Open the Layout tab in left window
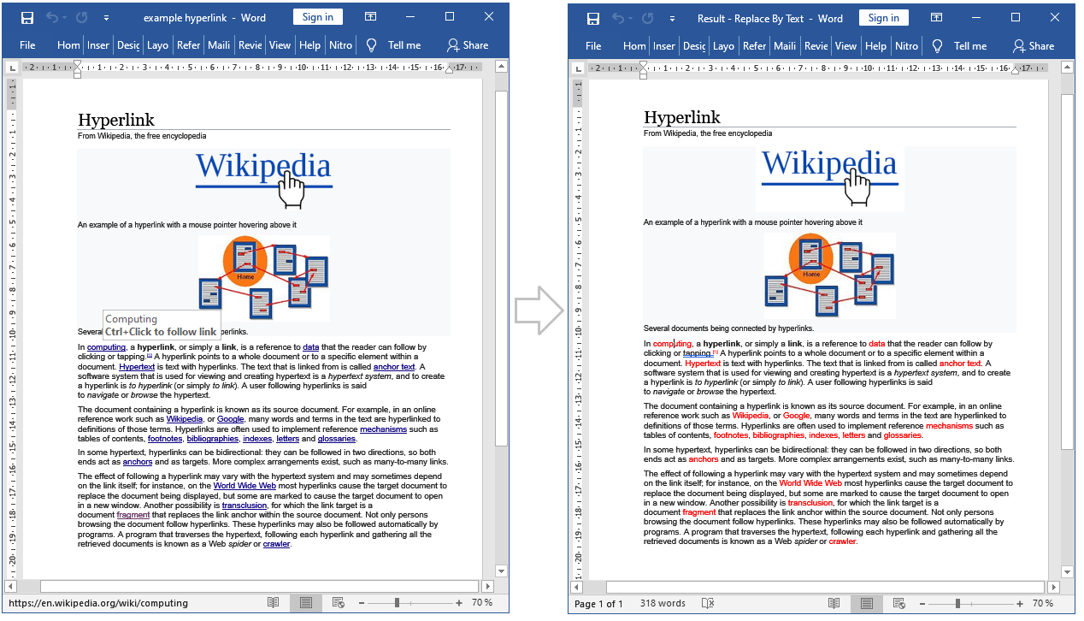The image size is (1084, 621). point(157,45)
